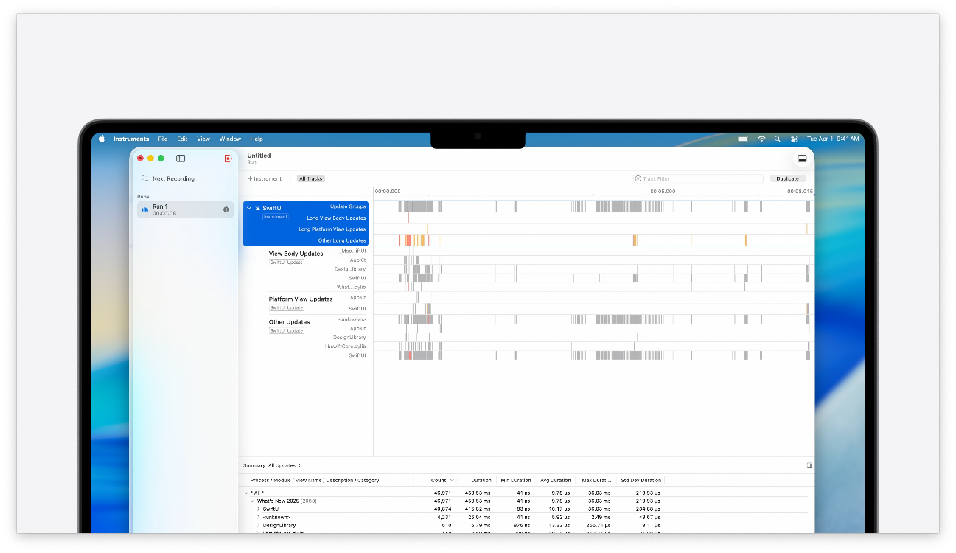The height and width of the screenshot is (553, 956).
Task: Open Control Center from the menu bar
Action: click(x=794, y=139)
